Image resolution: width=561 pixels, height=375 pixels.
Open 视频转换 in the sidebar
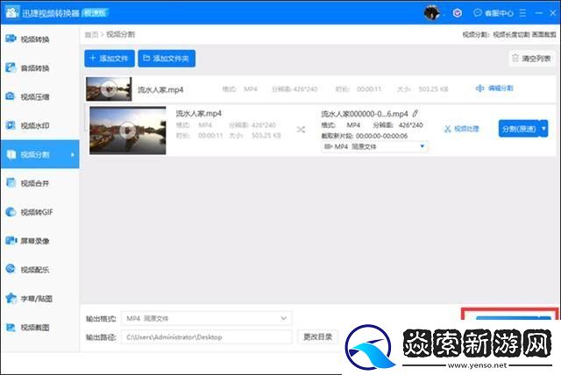[x=39, y=39]
